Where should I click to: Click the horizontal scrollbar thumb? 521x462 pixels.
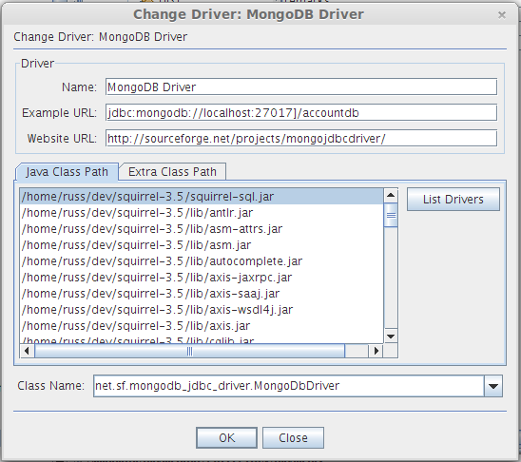(x=189, y=351)
